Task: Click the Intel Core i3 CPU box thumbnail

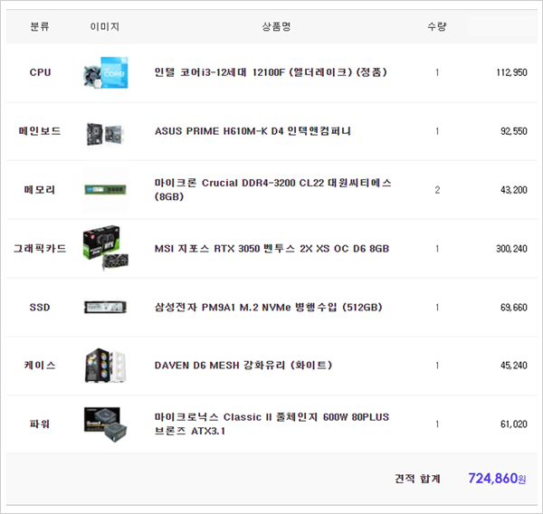Action: pyautogui.click(x=104, y=72)
